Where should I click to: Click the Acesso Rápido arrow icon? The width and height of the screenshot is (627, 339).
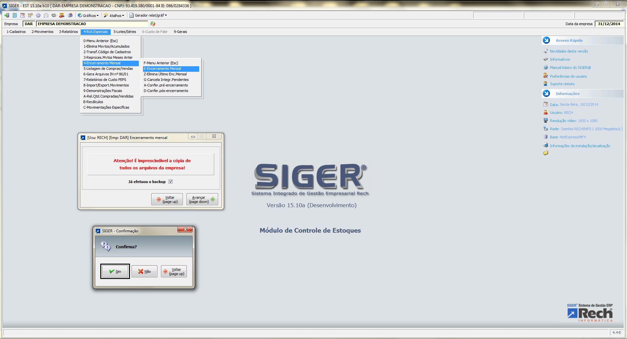coord(546,40)
